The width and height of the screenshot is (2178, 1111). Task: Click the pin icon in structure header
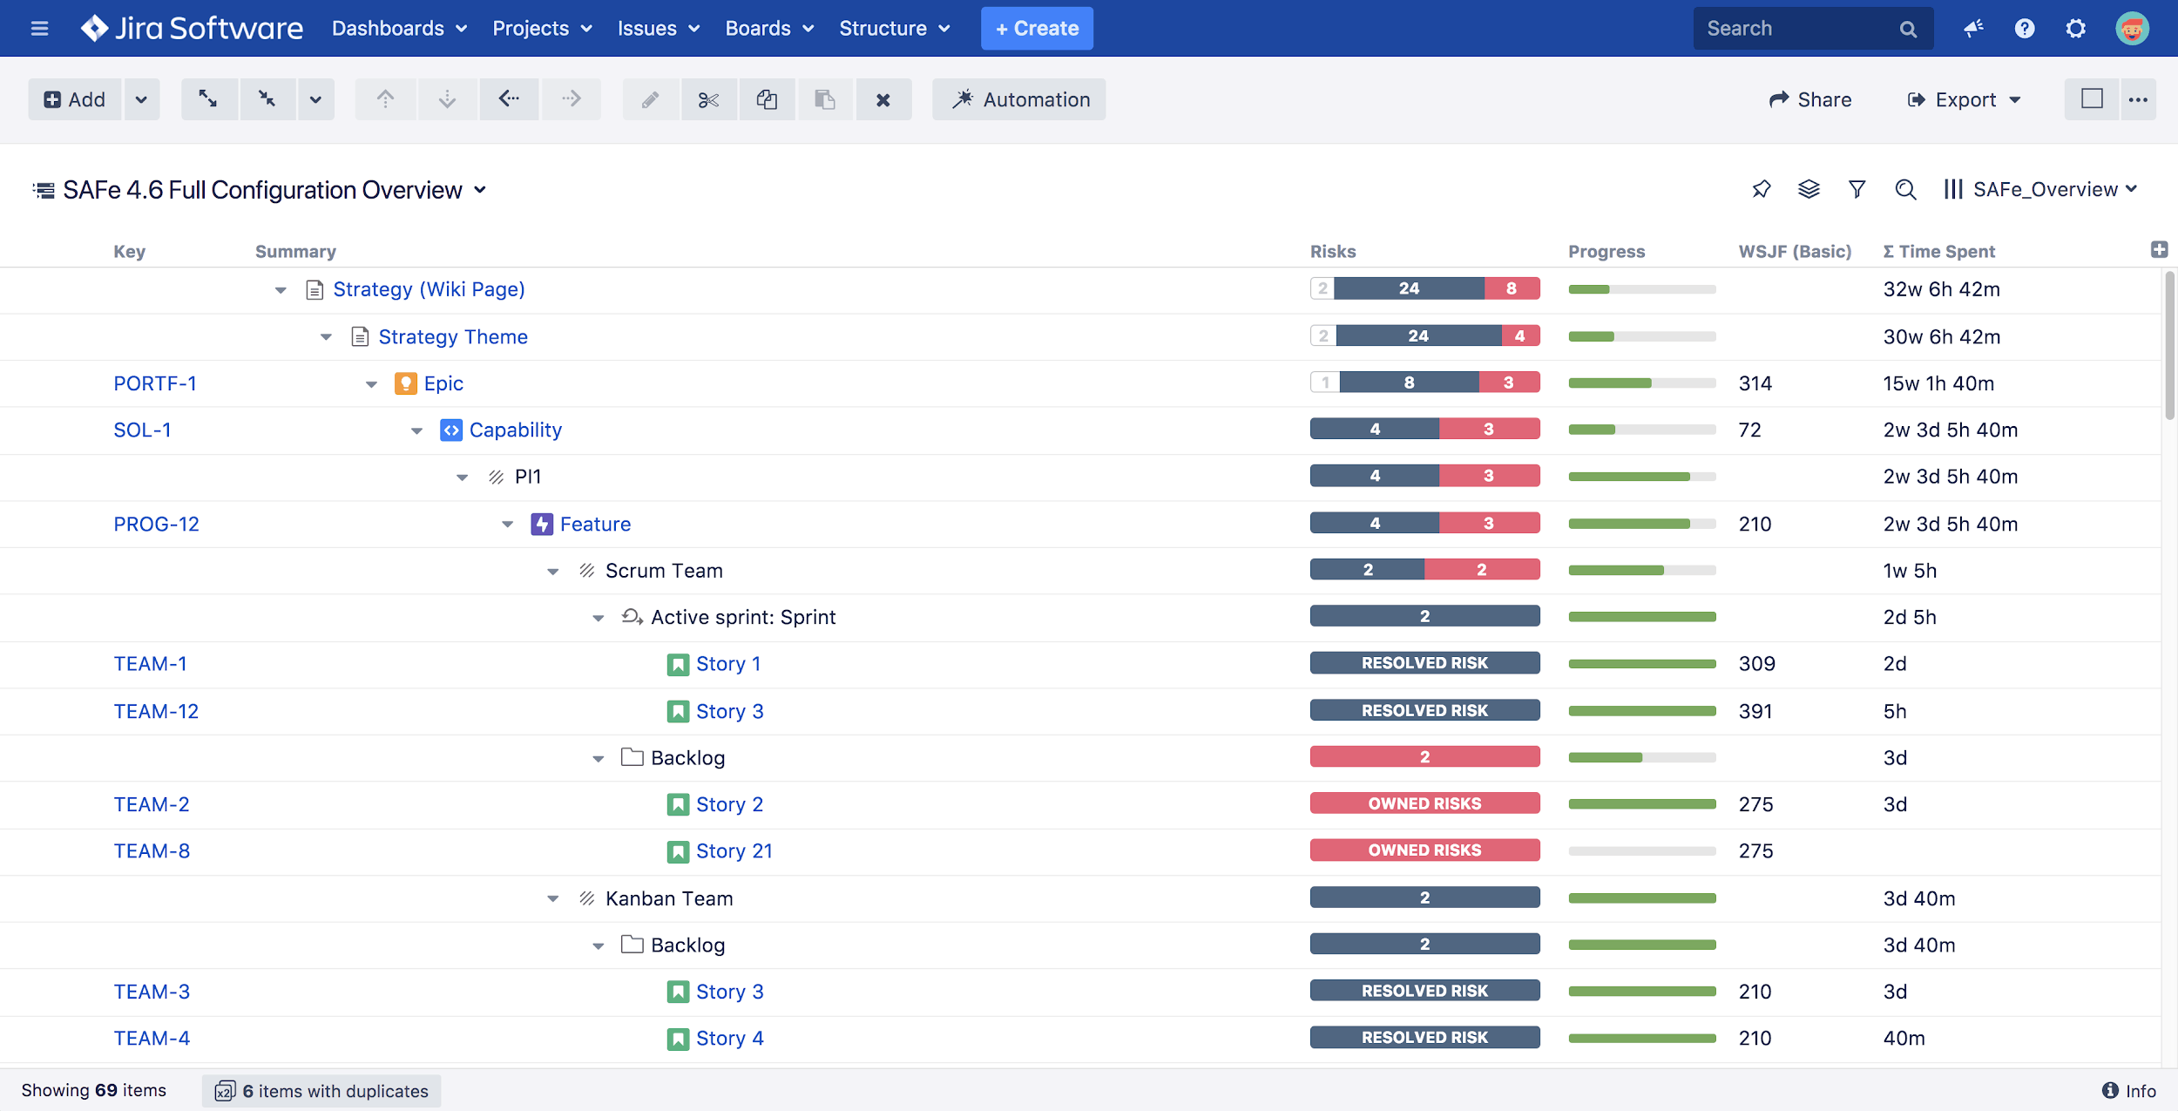pos(1761,189)
